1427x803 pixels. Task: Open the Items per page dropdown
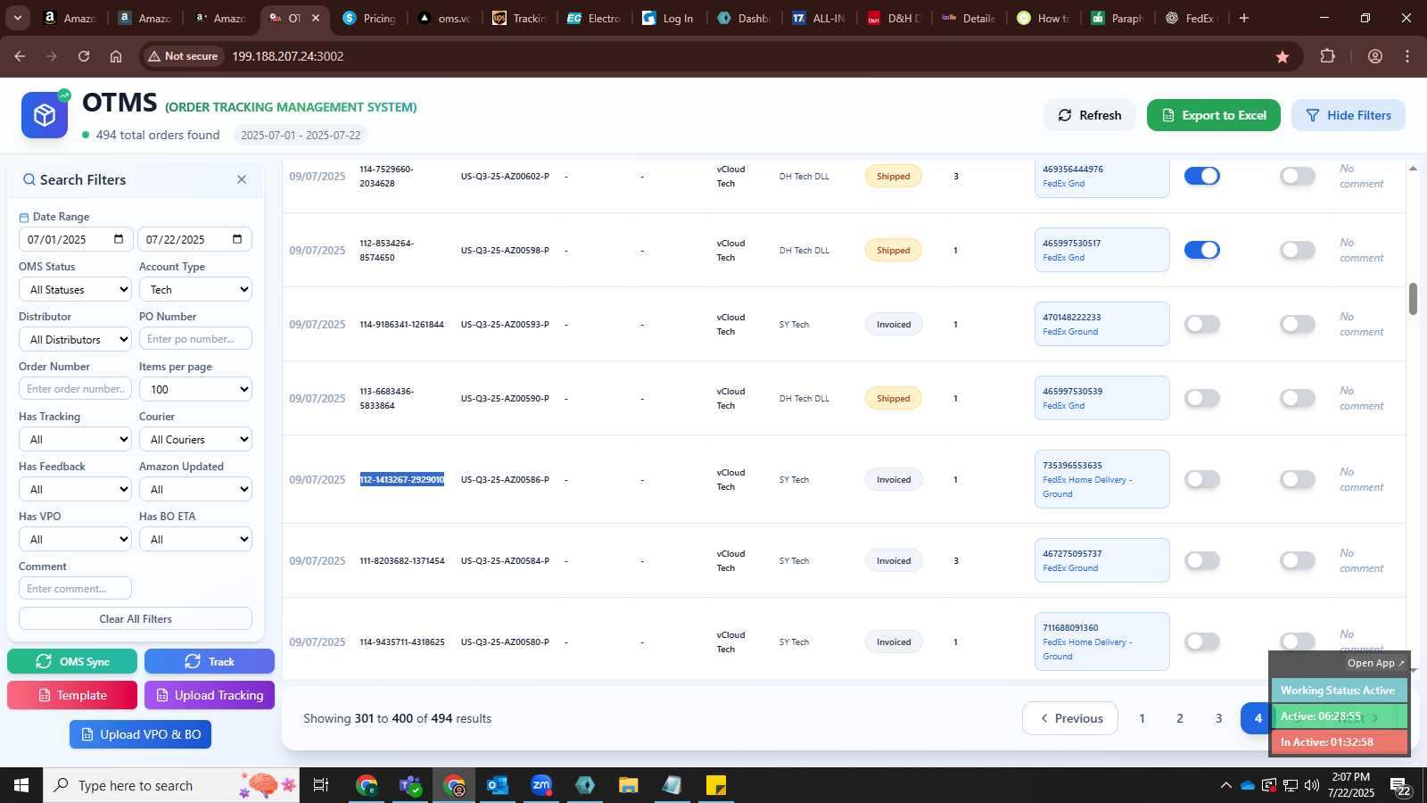195,389
